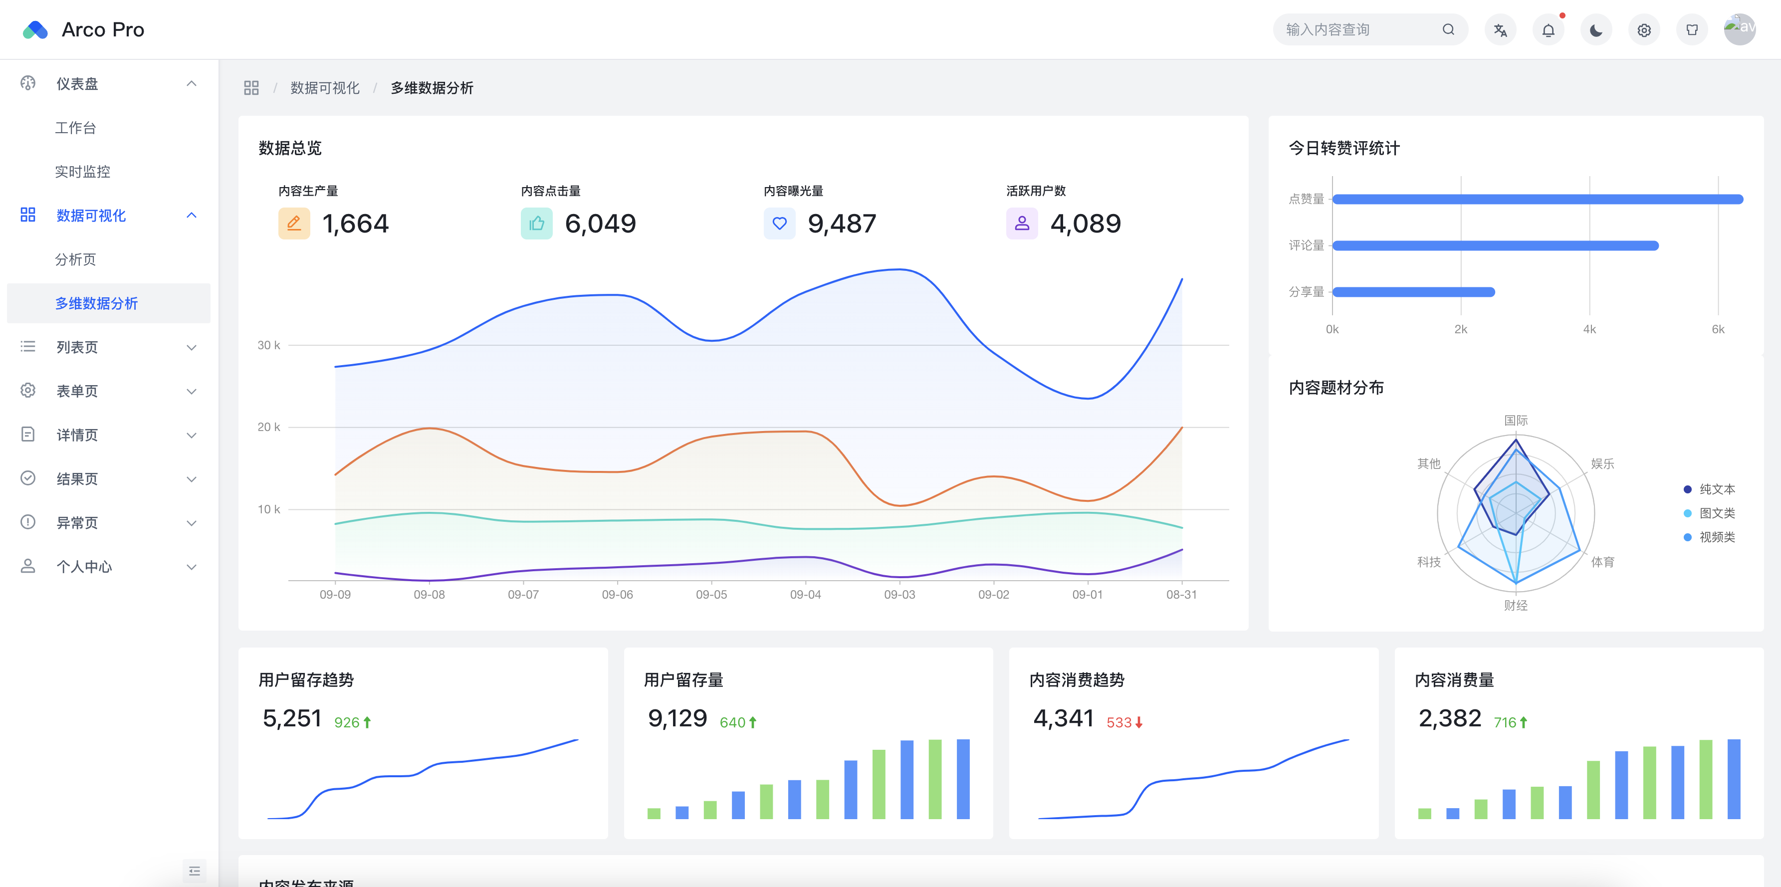The image size is (1781, 887).
Task: Toggle dark mode with moon icon
Action: click(1596, 30)
